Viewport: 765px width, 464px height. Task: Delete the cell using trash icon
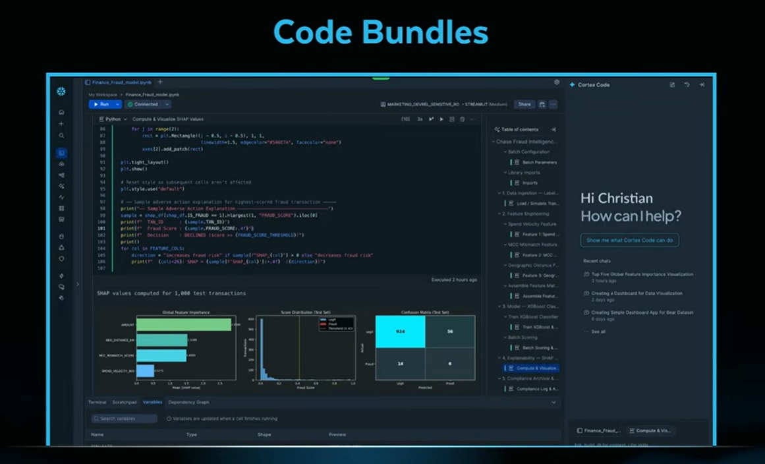462,119
